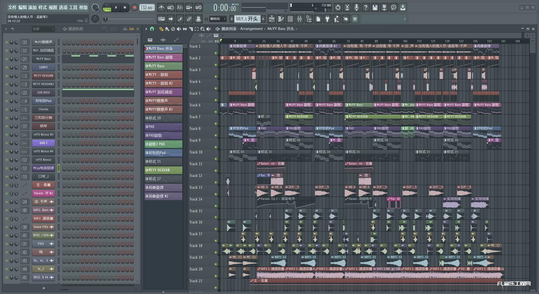The image size is (539, 294).
Task: Select the paint brush tool in playlist
Action: pos(167,29)
